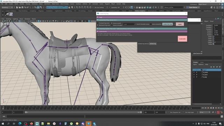Select the Forward leg mod radio button

click(x=98, y=23)
